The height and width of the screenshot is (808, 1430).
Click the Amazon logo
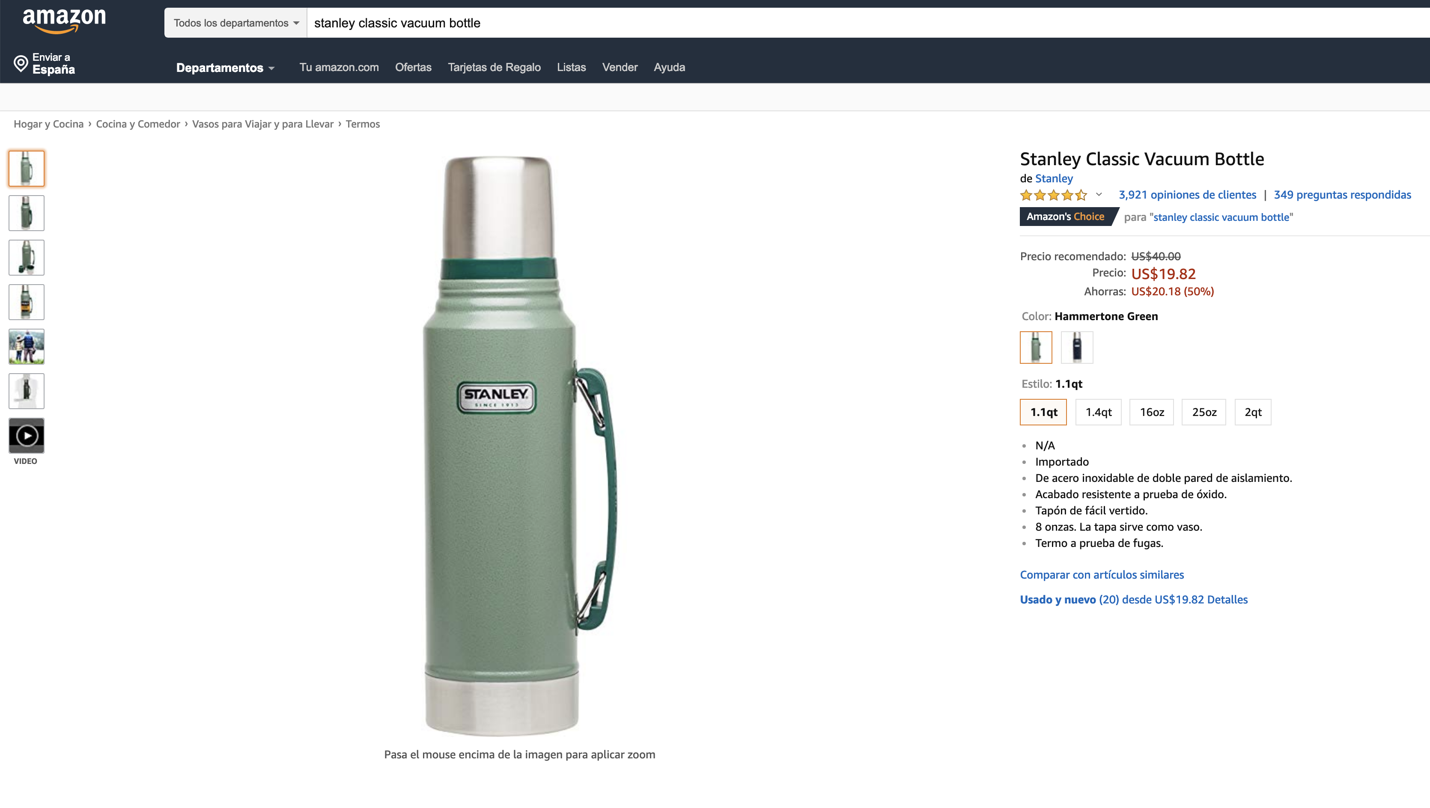pyautogui.click(x=64, y=20)
